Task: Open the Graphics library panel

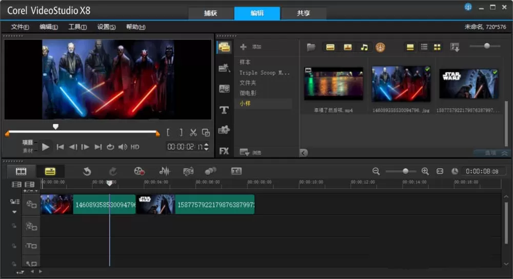Action: tap(224, 130)
